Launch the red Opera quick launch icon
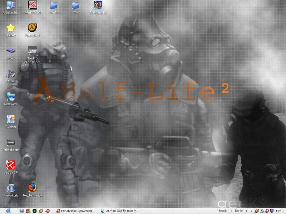The width and height of the screenshot is (286, 214). pyautogui.click(x=48, y=211)
